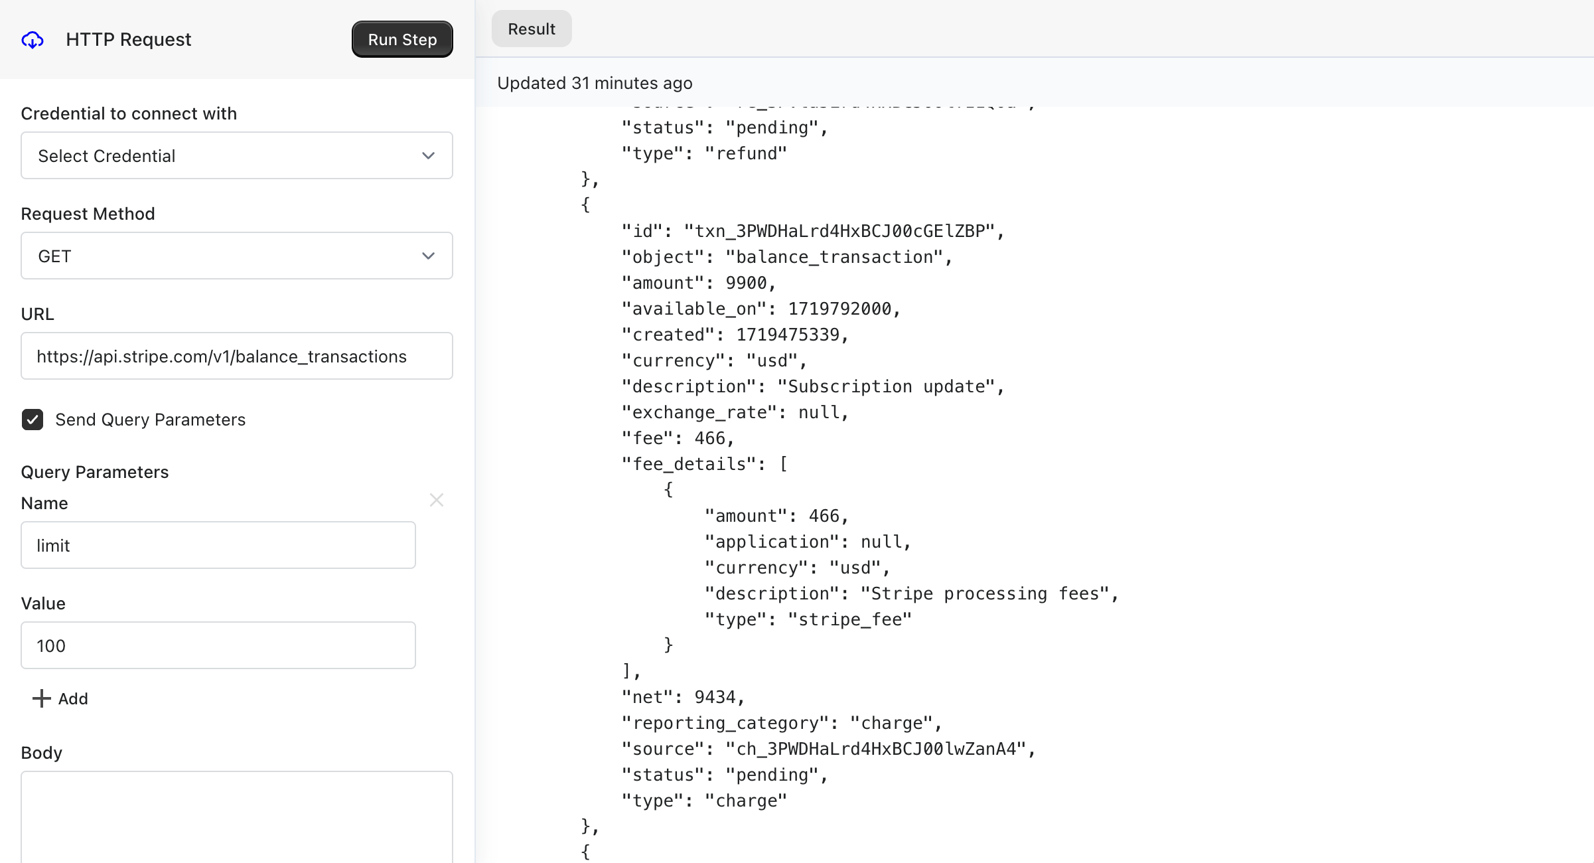Image resolution: width=1594 pixels, height=863 pixels.
Task: Click the Value field showing 100
Action: click(219, 645)
